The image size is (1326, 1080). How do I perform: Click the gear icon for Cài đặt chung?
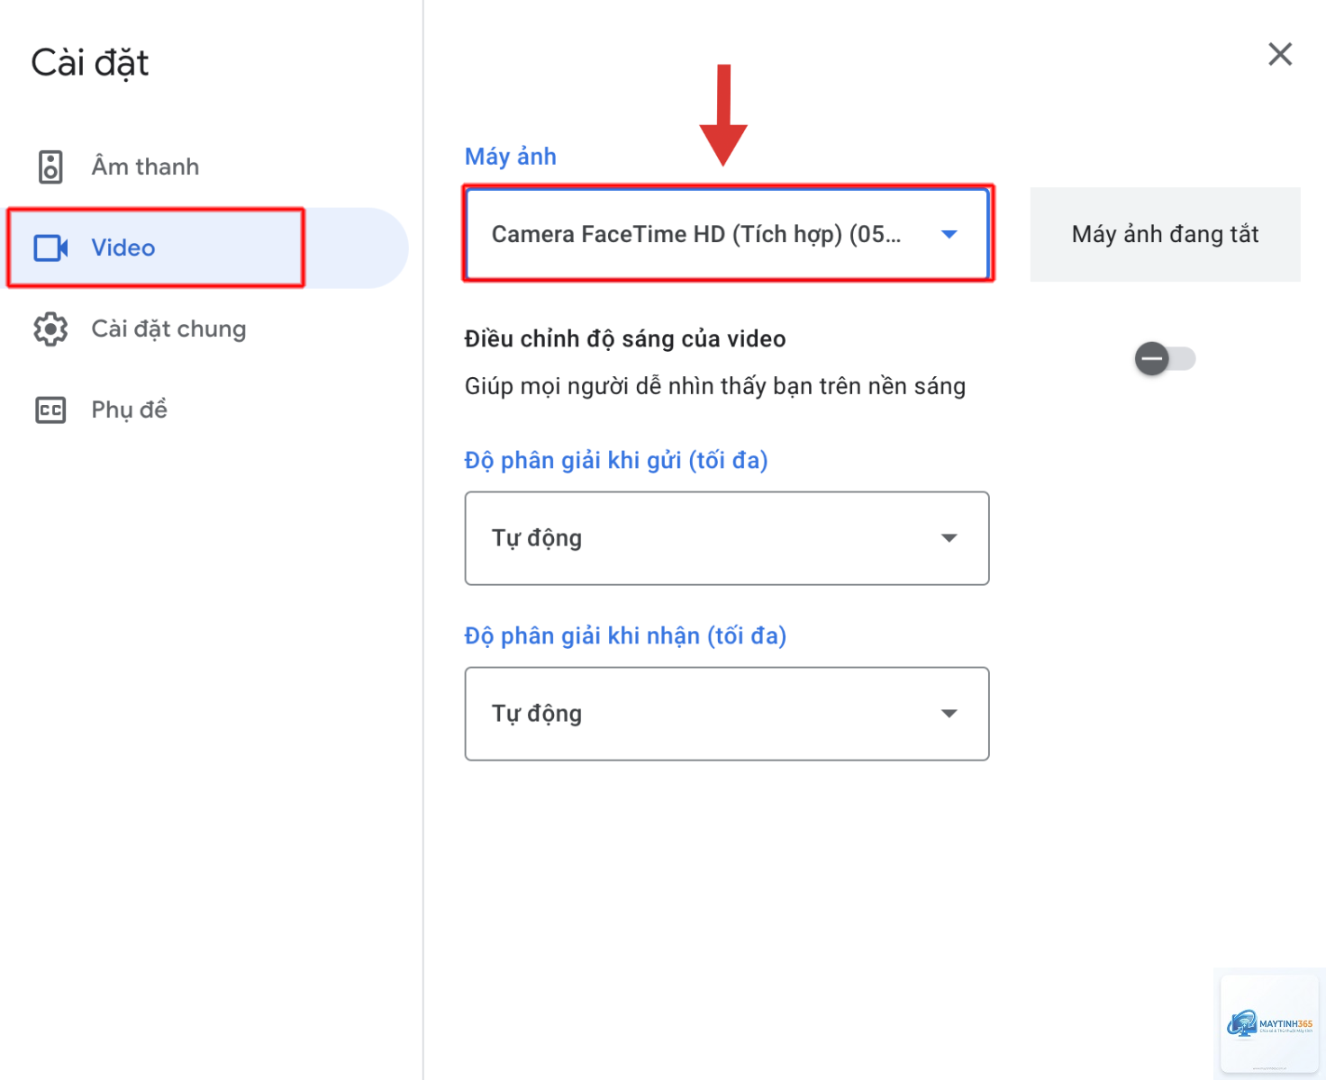click(50, 329)
